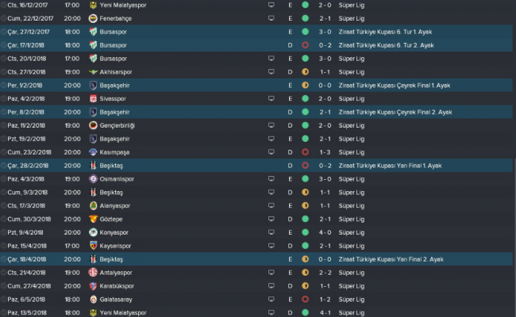
Task: Click the Fenerbahçe club crest
Action: tap(94, 17)
